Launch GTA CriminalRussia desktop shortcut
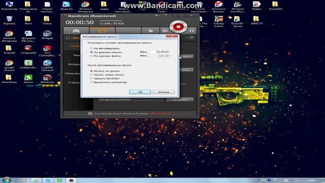The image size is (325, 183). [x=47, y=51]
